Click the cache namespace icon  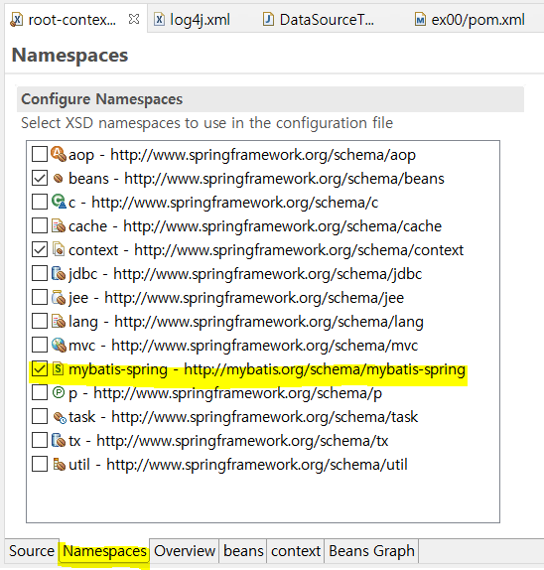coord(59,225)
